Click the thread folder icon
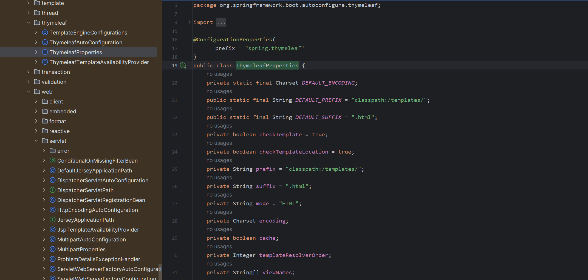588x280 pixels. click(x=37, y=13)
